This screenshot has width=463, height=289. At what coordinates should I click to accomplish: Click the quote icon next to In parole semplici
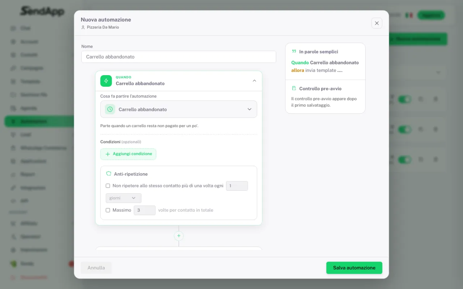(294, 52)
